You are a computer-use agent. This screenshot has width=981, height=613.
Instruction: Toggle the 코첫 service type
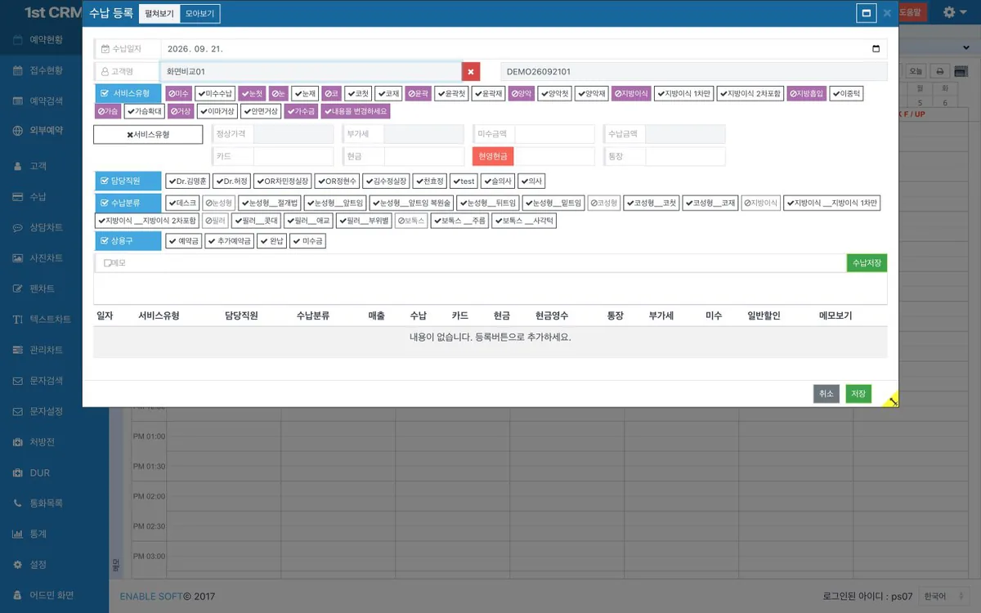pyautogui.click(x=357, y=94)
